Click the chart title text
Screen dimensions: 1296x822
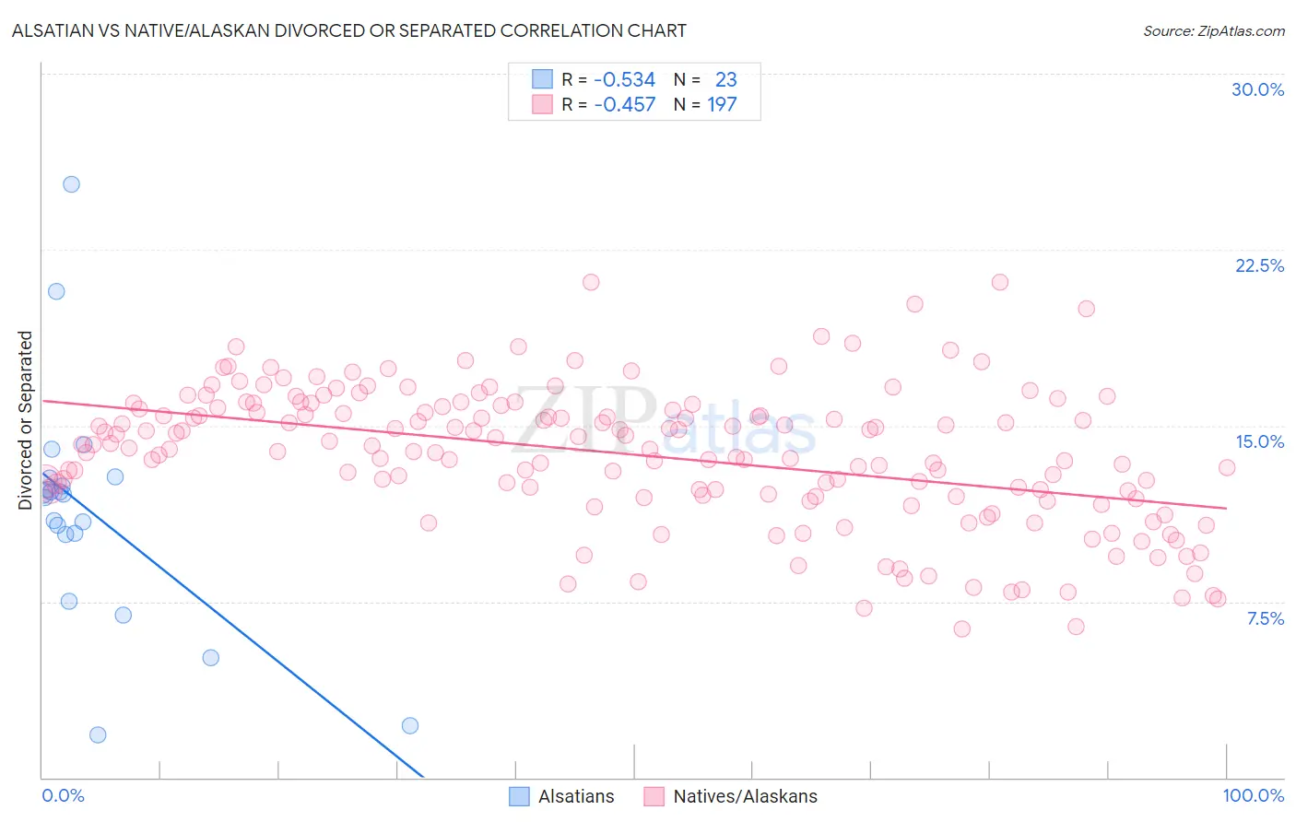coord(348,30)
